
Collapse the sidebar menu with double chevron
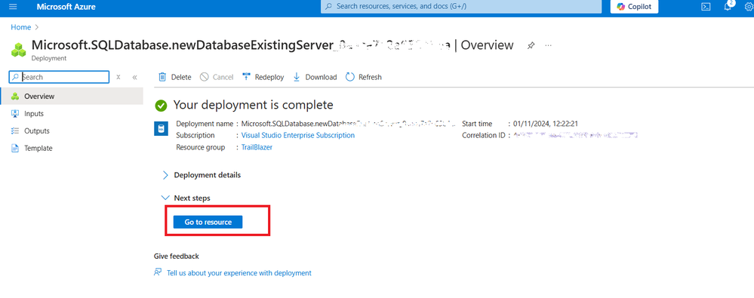click(134, 77)
